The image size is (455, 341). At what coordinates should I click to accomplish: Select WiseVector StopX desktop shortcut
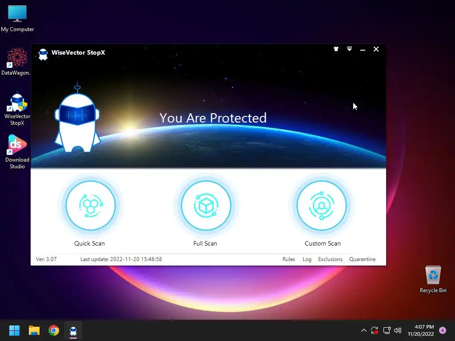(x=17, y=110)
